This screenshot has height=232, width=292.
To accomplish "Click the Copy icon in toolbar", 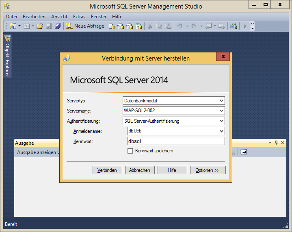I will tap(159, 26).
